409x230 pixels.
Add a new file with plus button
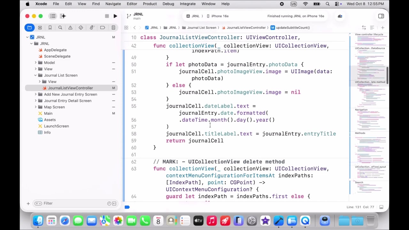[28, 203]
